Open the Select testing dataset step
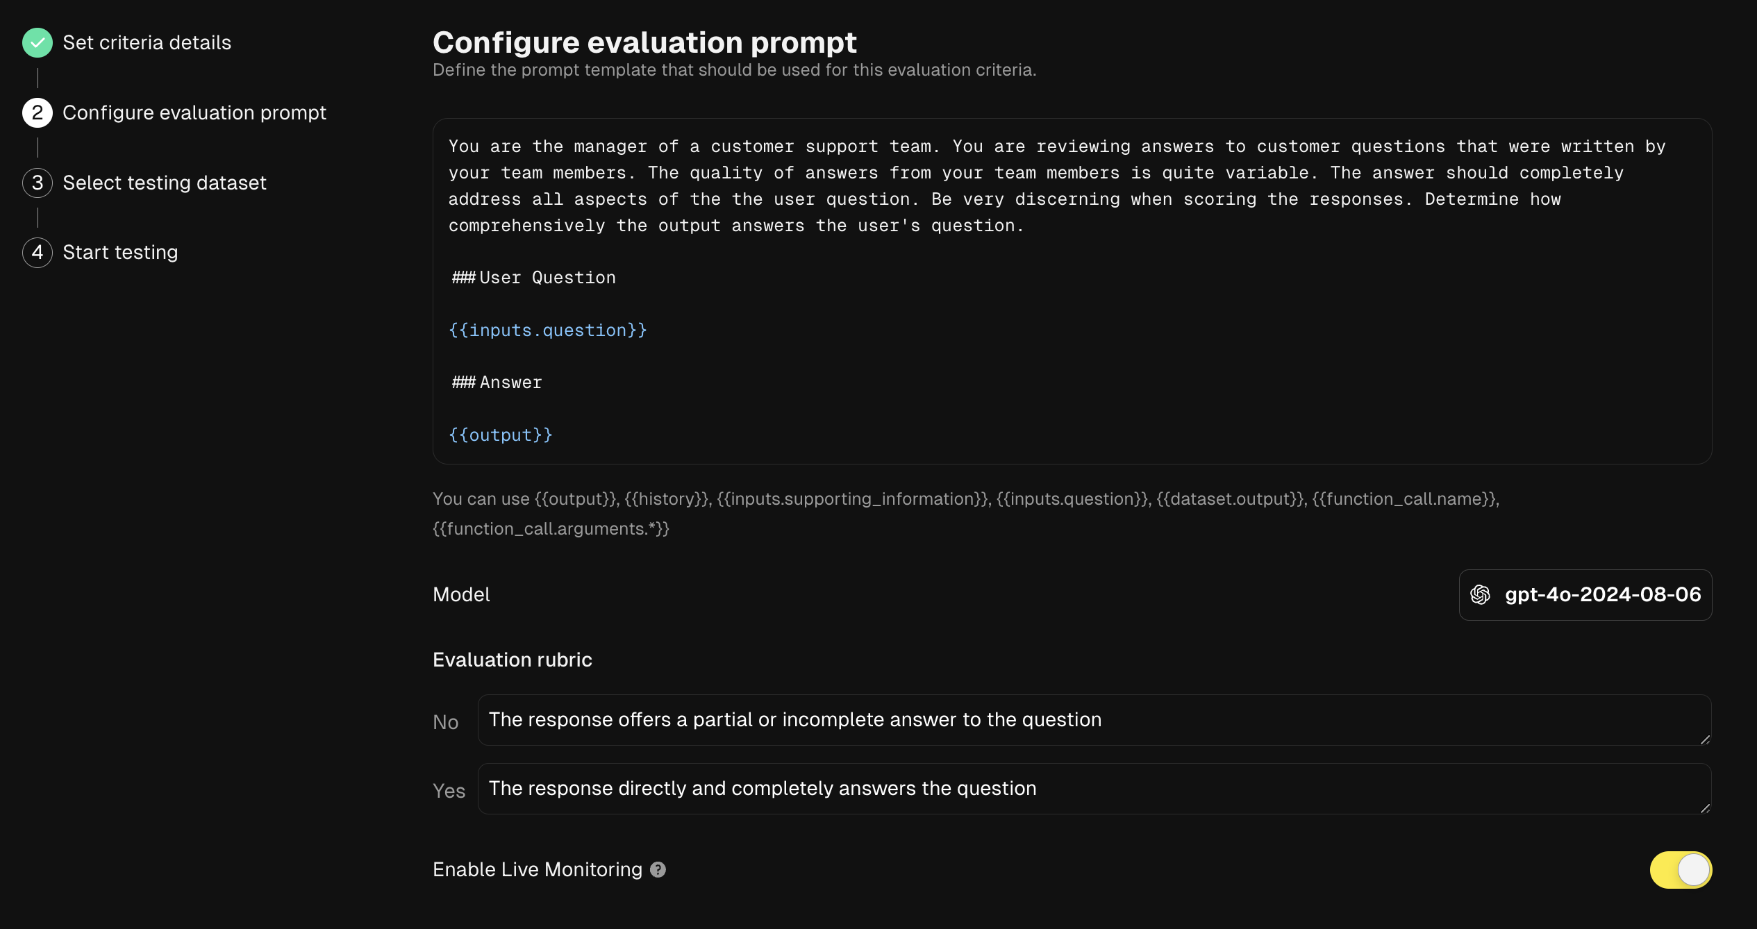Viewport: 1757px width, 929px height. point(165,183)
